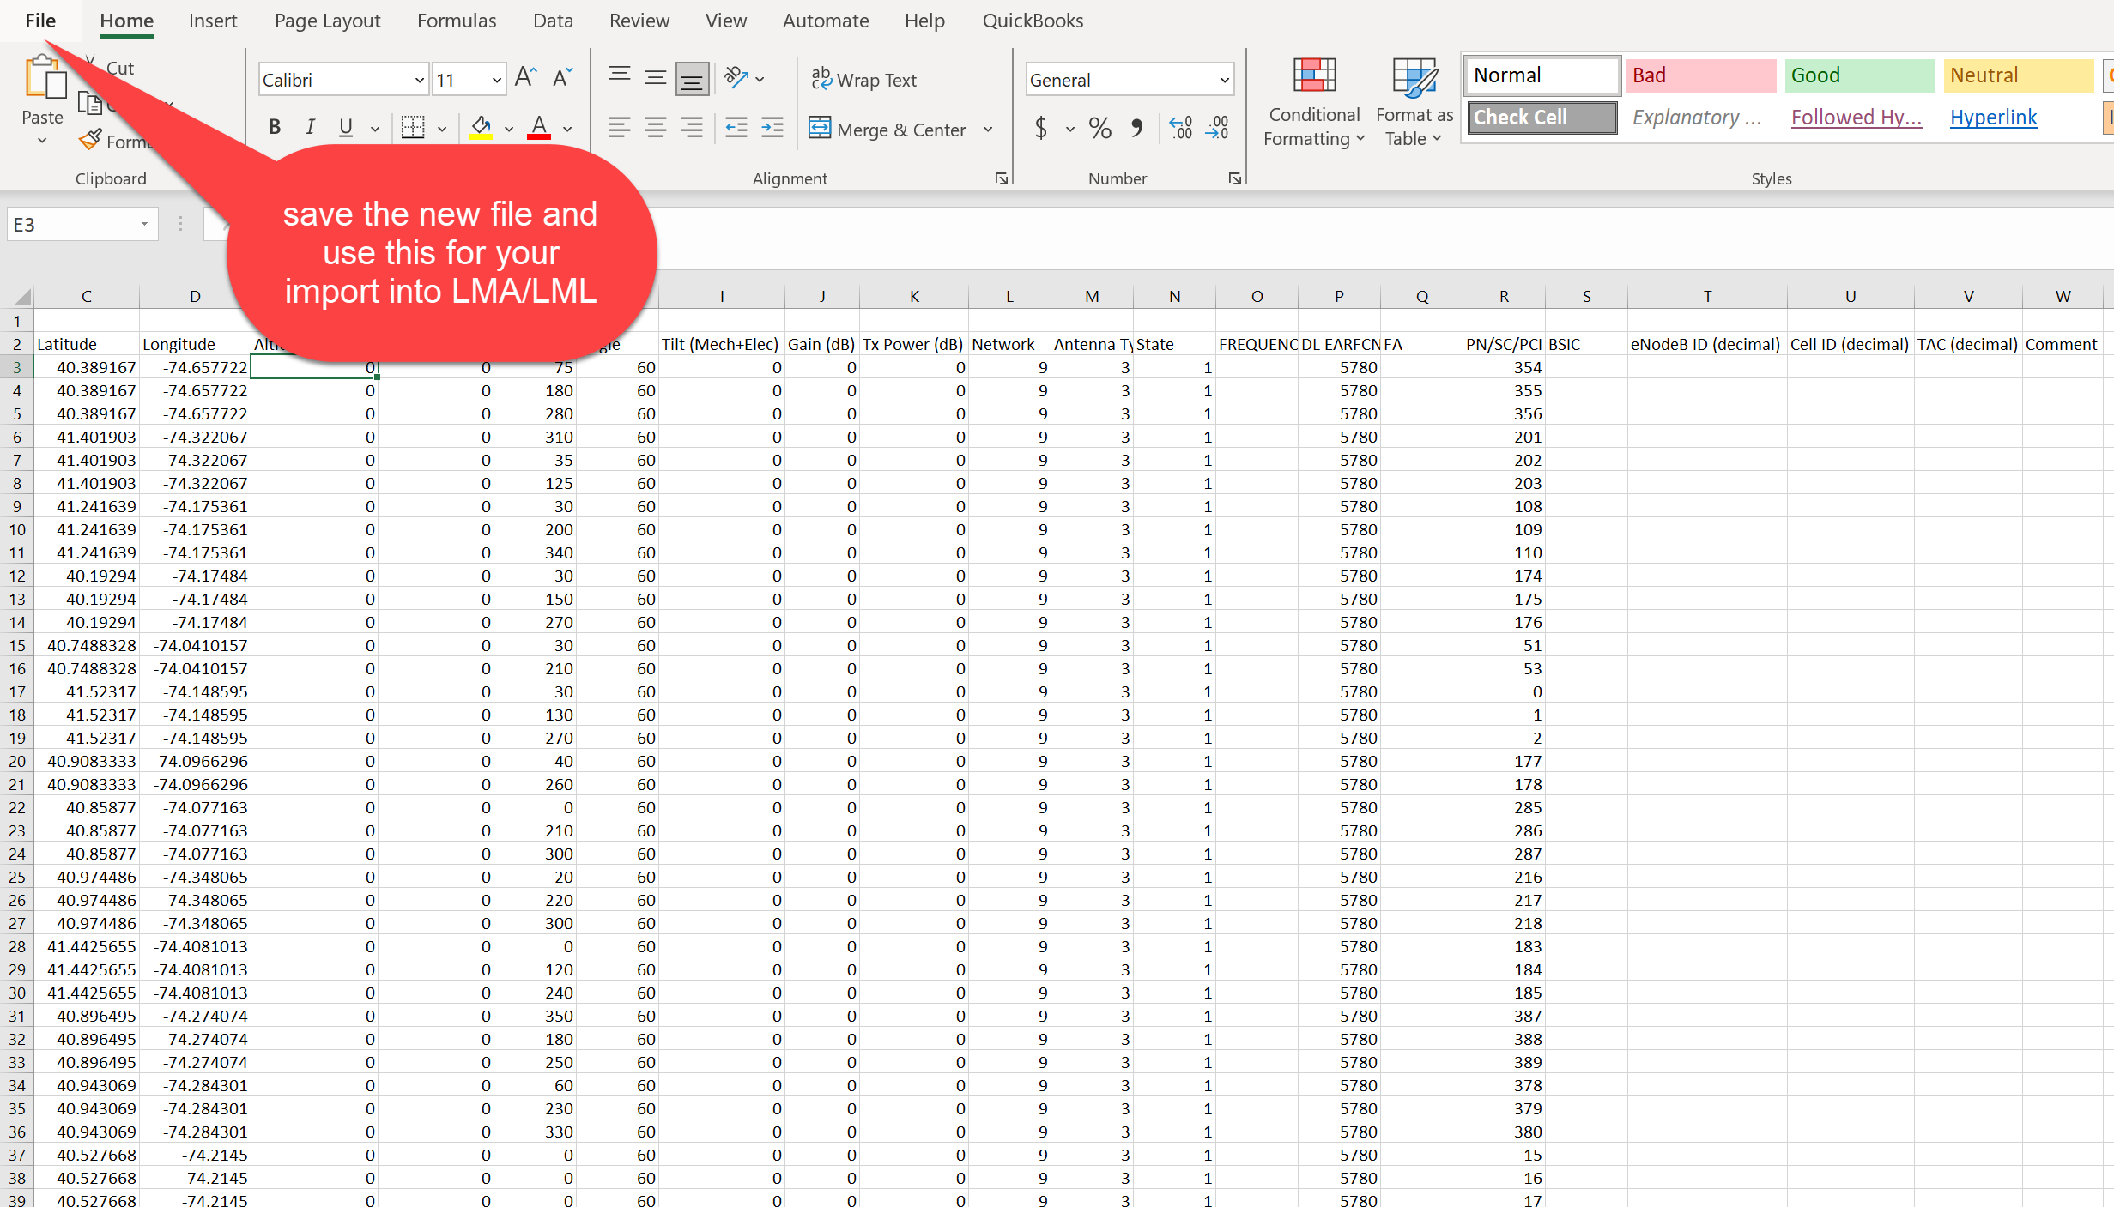Screen dimensions: 2114x1207
Task: Open Paste options dropdown arrow
Action: pyautogui.click(x=42, y=140)
